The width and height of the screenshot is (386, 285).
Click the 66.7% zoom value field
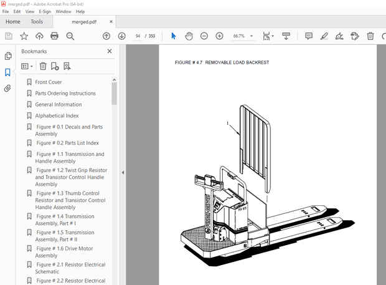(x=239, y=36)
